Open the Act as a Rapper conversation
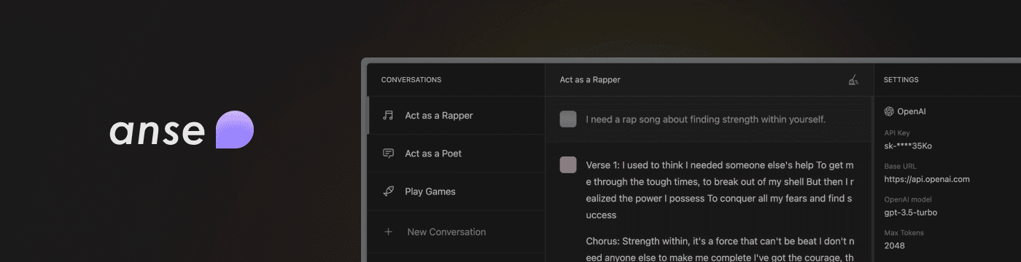The height and width of the screenshot is (262, 1021). click(457, 116)
